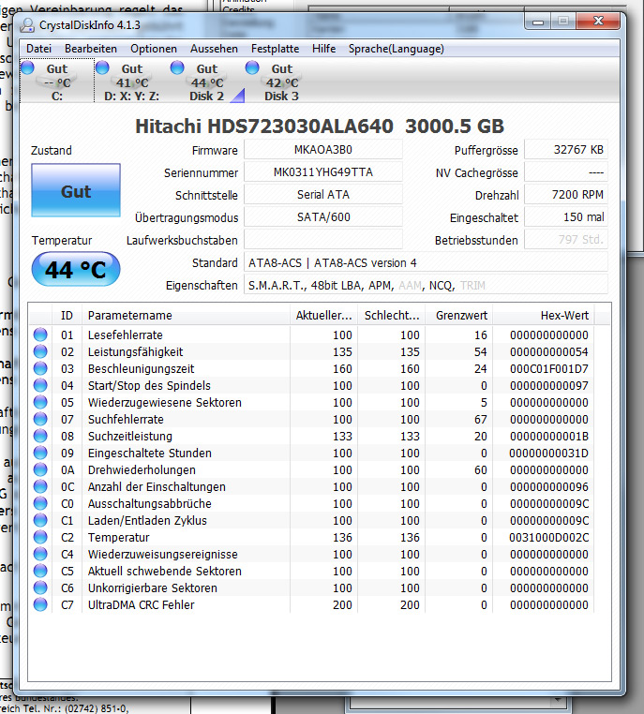This screenshot has height=714, width=644.
Task: Click the serial number field MK0311YHG49TTA
Action: pos(323,172)
